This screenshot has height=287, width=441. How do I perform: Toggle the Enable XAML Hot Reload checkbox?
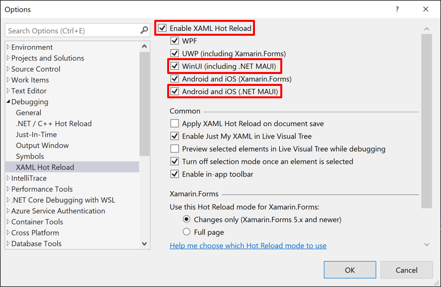click(x=163, y=28)
